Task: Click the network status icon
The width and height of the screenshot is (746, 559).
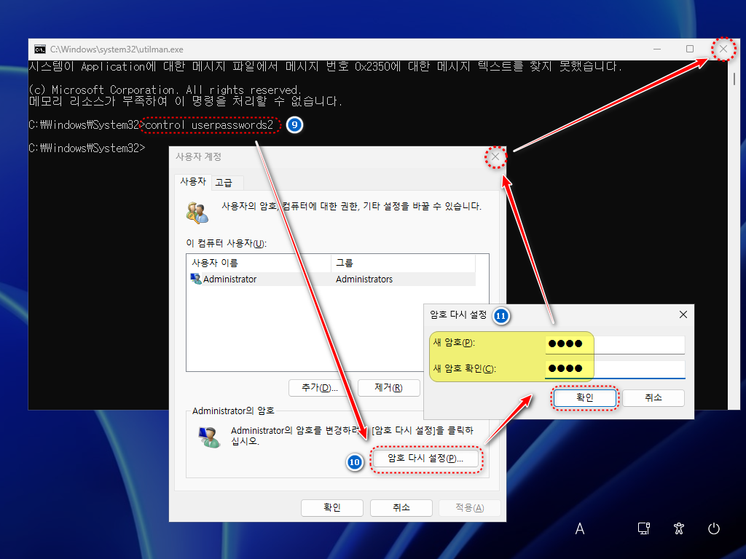Action: (644, 528)
